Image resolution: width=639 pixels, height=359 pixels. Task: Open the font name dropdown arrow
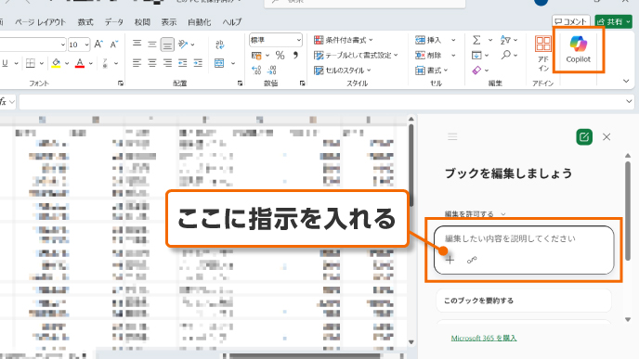pos(63,45)
